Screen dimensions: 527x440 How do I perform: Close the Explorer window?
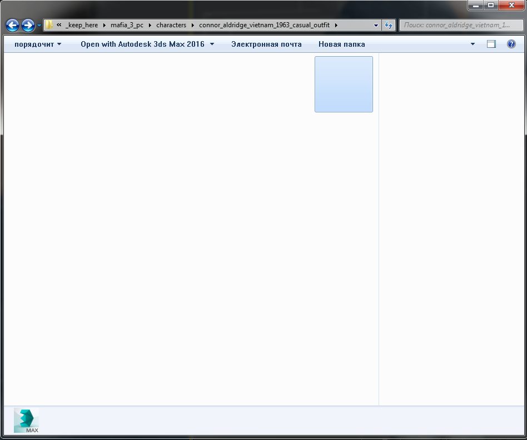[511, 5]
